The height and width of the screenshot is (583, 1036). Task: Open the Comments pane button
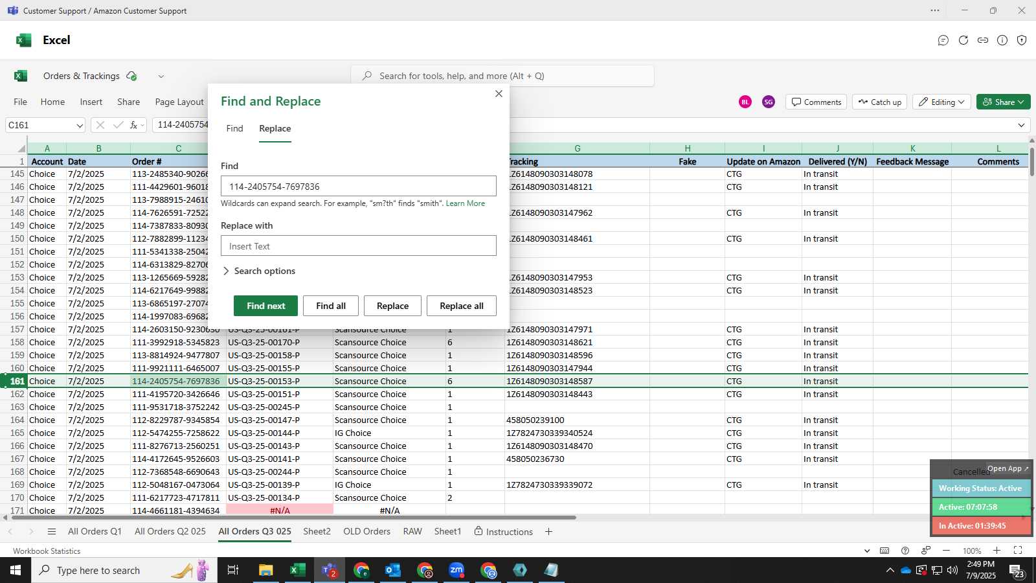click(x=816, y=102)
